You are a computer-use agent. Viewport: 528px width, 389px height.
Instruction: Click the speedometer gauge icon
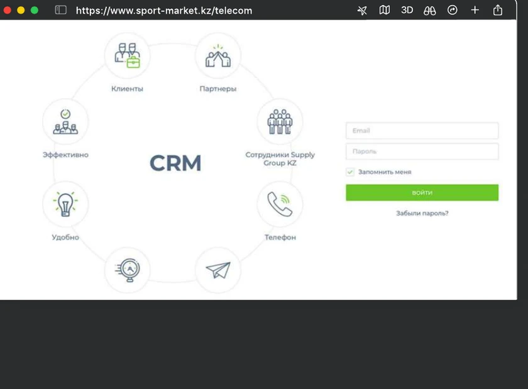(x=128, y=270)
